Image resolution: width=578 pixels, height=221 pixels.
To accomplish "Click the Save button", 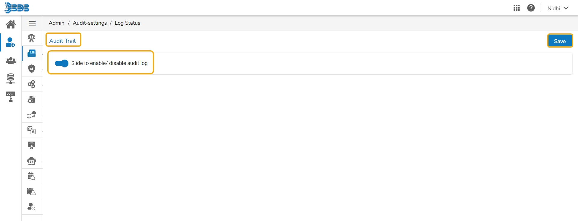I will 560,41.
